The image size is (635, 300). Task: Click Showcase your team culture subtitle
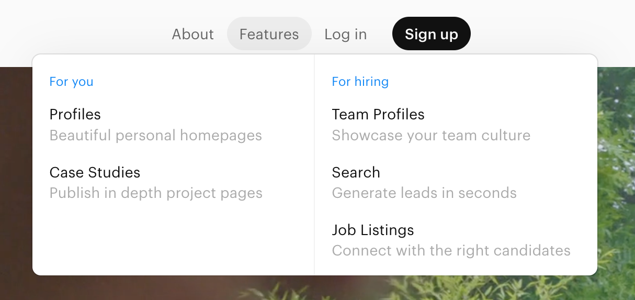pyautogui.click(x=431, y=136)
